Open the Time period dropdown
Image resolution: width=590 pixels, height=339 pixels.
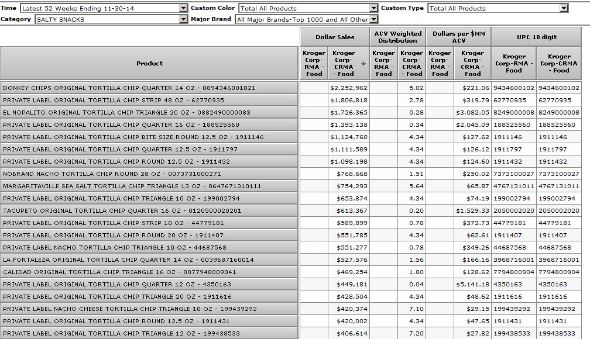183,8
